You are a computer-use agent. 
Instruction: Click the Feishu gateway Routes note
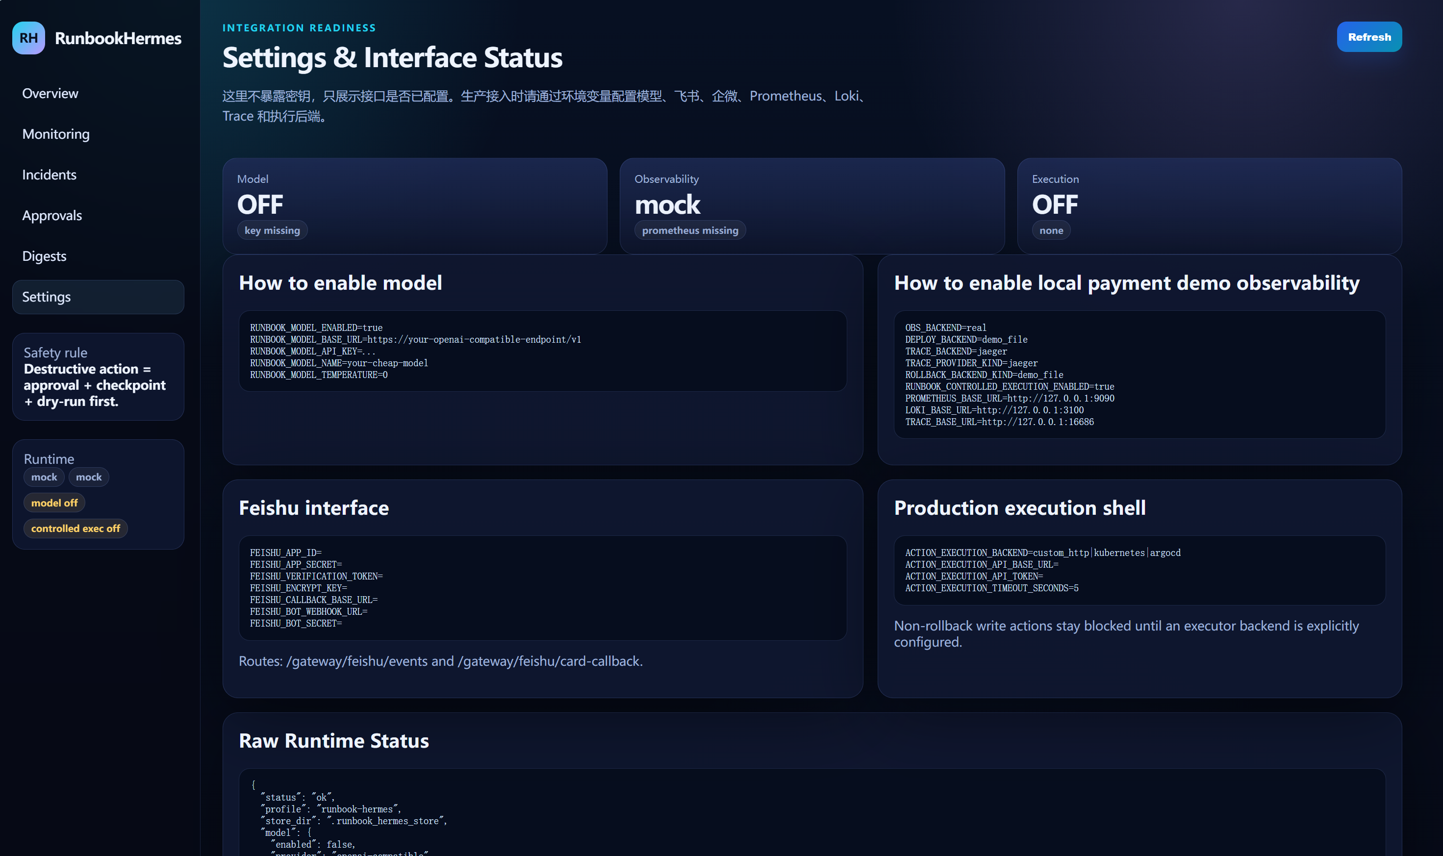pos(441,661)
